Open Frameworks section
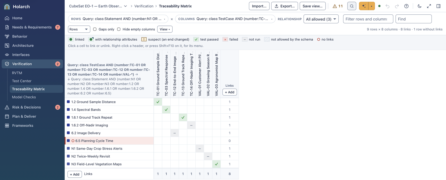This screenshot has height=180, width=446. 32,126
